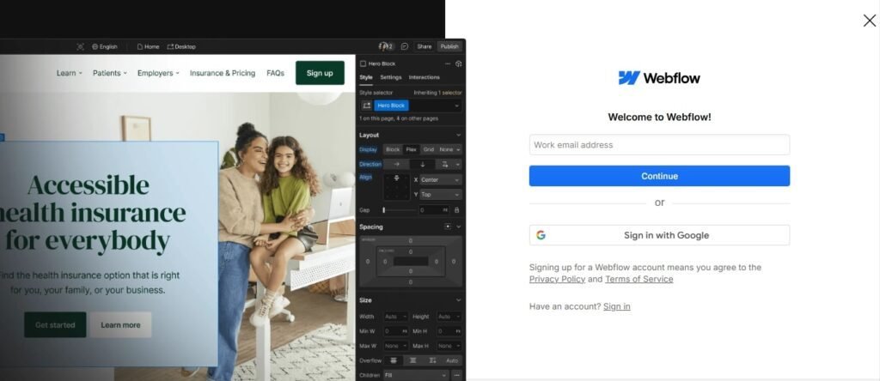Follow the Sign in link
The width and height of the screenshot is (880, 381).
click(x=616, y=306)
